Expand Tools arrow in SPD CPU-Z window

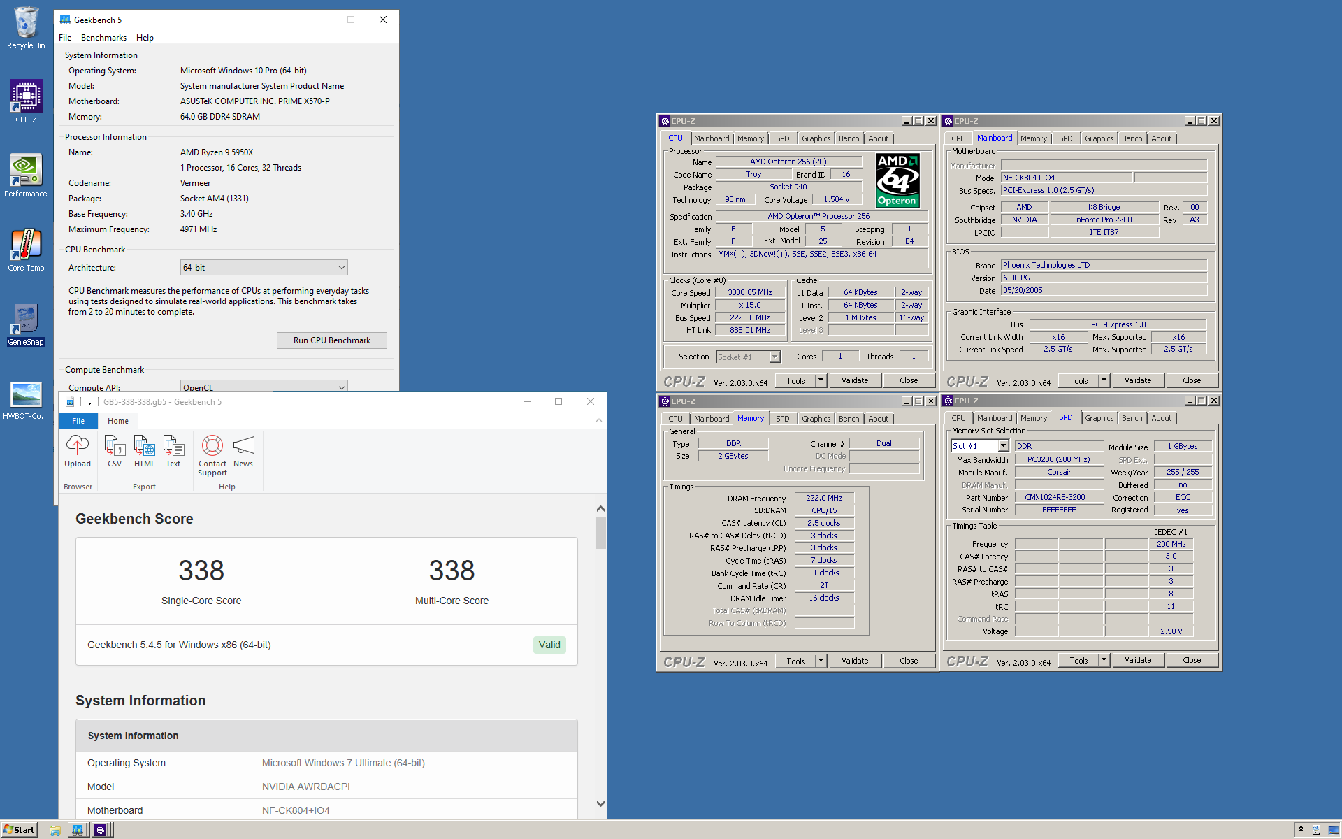(1104, 660)
